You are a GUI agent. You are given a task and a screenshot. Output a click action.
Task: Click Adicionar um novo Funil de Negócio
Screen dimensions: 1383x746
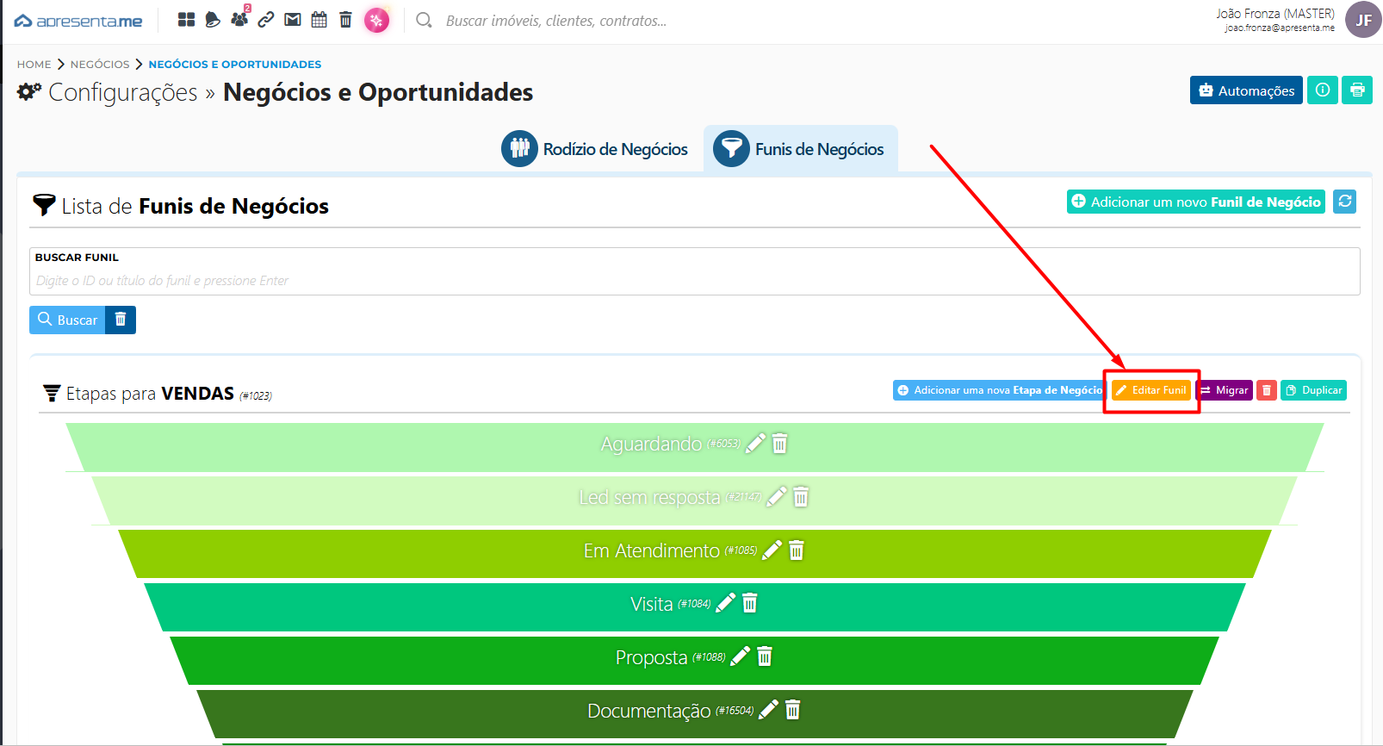(1196, 202)
